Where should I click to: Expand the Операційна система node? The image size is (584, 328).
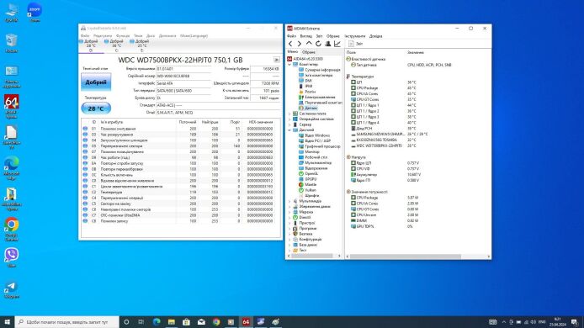(x=289, y=119)
